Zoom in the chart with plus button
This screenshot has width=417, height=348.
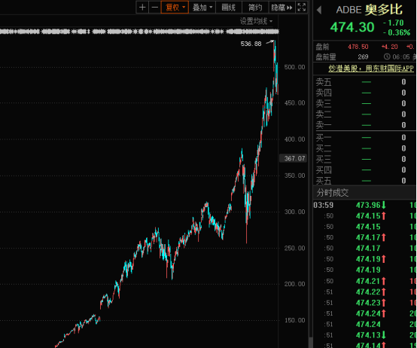tap(142, 8)
